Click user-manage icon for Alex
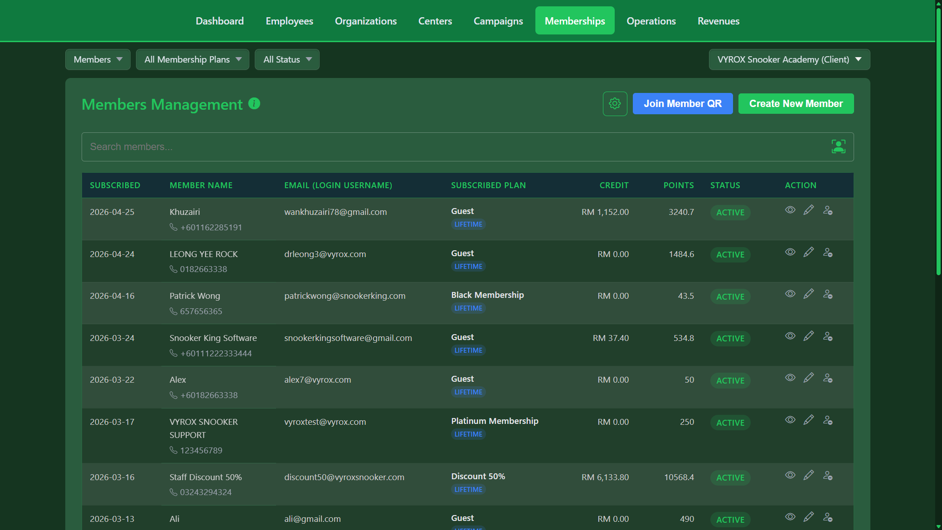Viewport: 942px width, 530px height. pyautogui.click(x=828, y=378)
